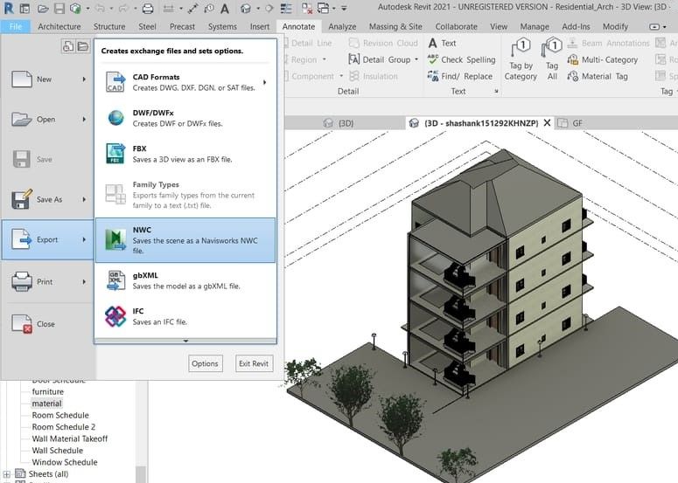Viewport: 678px width, 483px height.
Task: Open Customize Quick Access Toolbar dropdown
Action: point(344,8)
